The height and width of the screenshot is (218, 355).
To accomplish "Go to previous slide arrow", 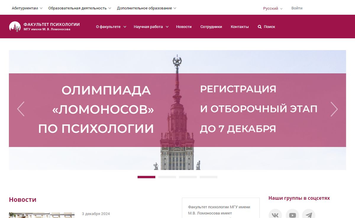I will [21, 109].
